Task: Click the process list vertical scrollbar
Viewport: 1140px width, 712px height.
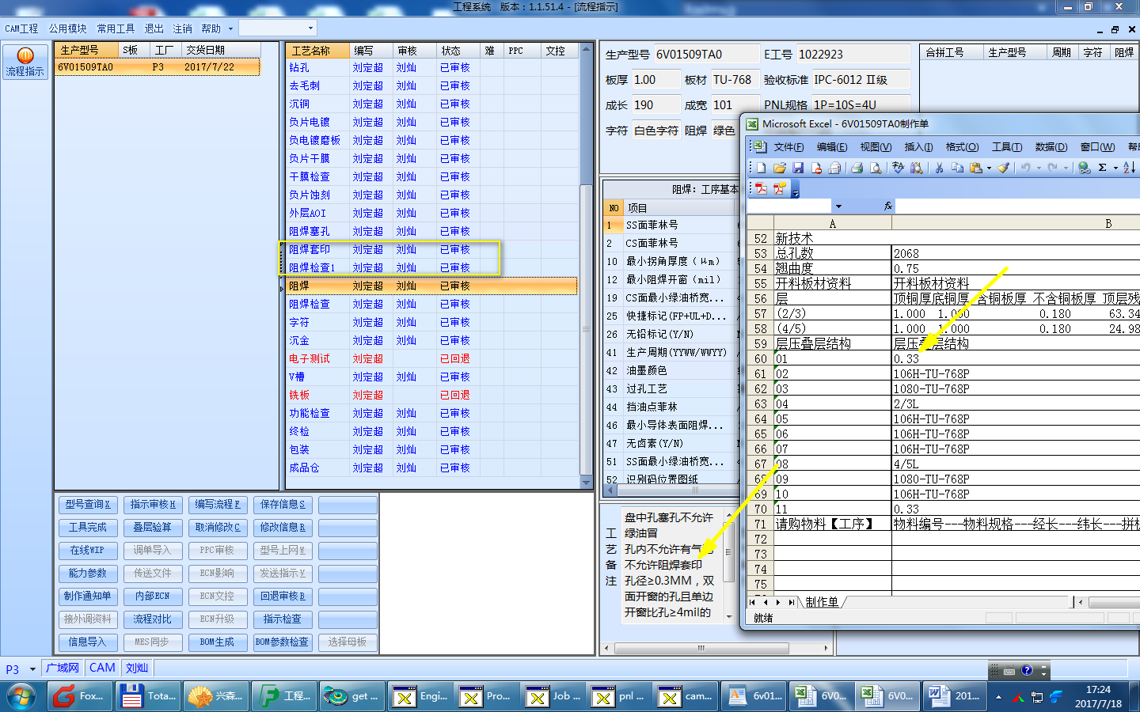Action: point(587,266)
